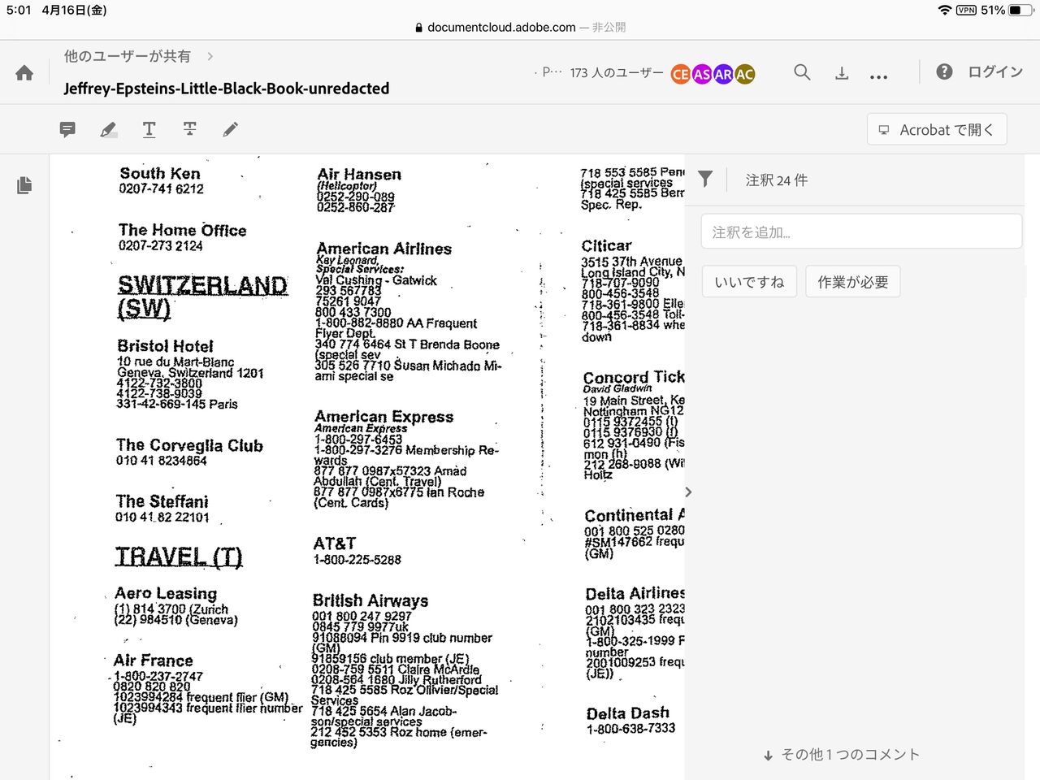Tap the Wi-Fi status icon
This screenshot has width=1040, height=780.
[x=944, y=11]
